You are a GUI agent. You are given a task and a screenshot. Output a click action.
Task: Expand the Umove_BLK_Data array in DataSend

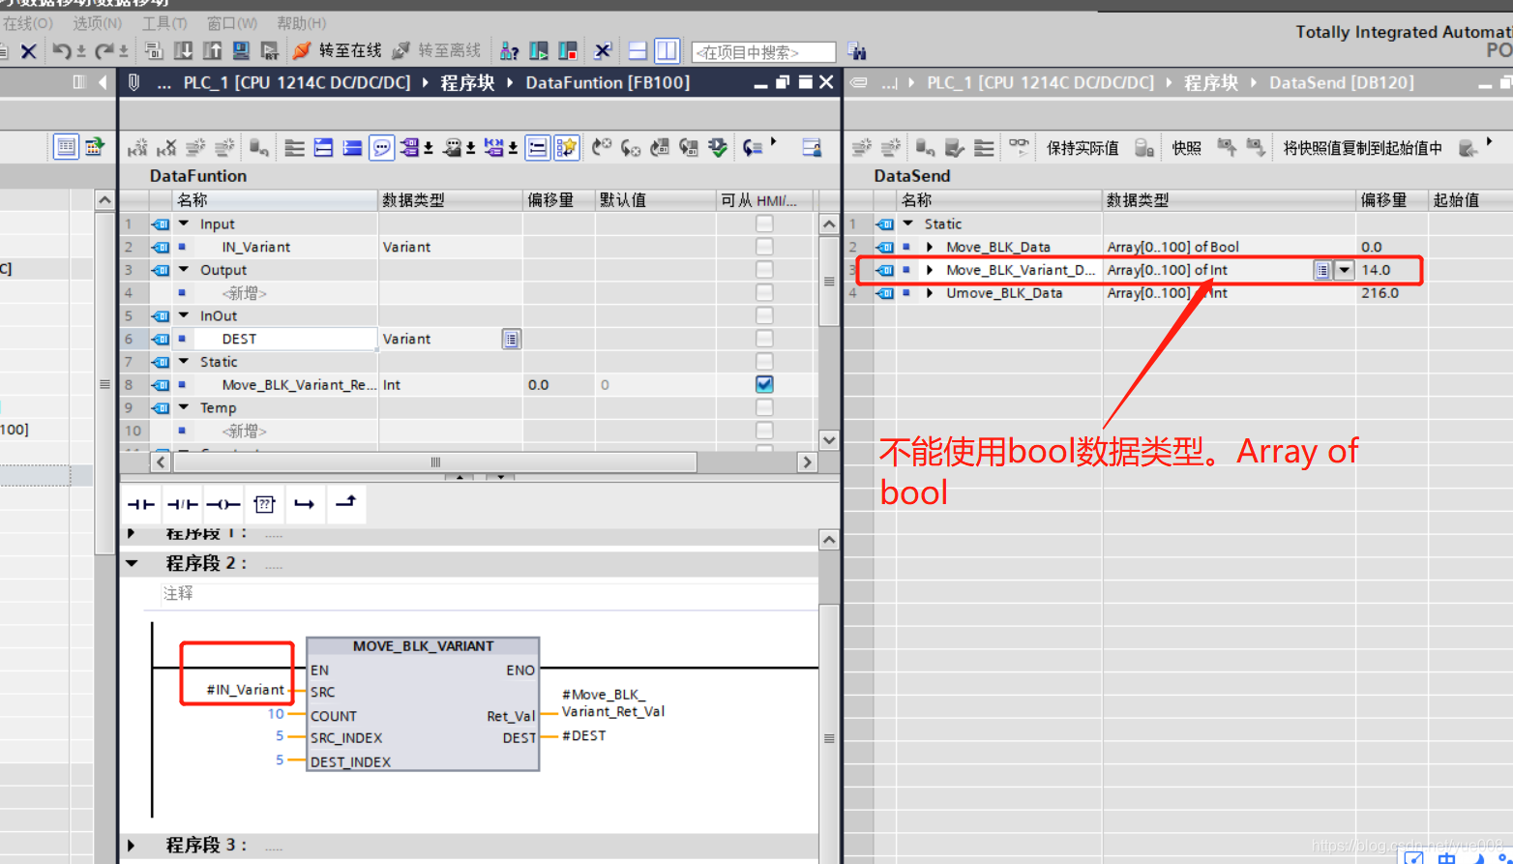click(930, 293)
